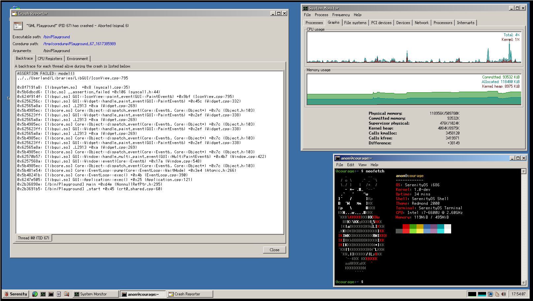Click the memory graph applet in tray
This screenshot has width=533, height=301.
pos(482,294)
